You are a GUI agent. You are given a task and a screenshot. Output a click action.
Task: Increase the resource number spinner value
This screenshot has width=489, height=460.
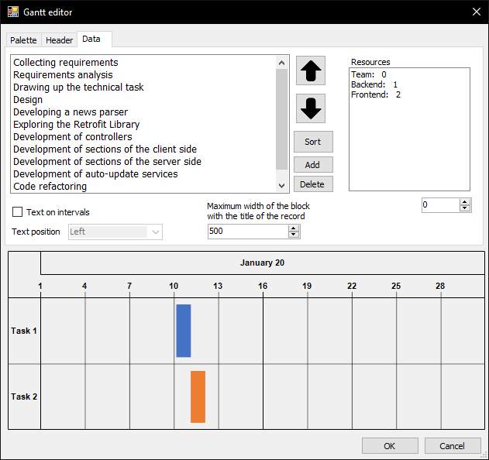pos(465,202)
